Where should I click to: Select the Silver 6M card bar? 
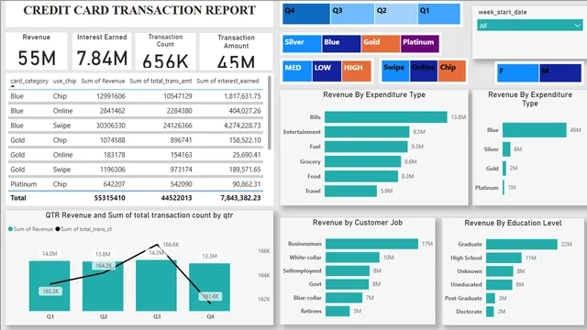click(506, 148)
